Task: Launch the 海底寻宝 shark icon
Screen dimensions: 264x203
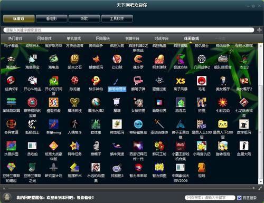Action: click(x=32, y=59)
